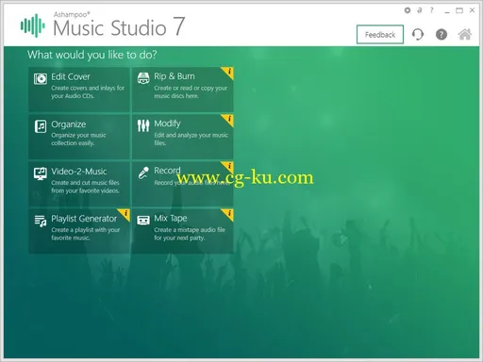The image size is (483, 362).
Task: Show info badge on Playlist Generator tile
Action: (125, 214)
